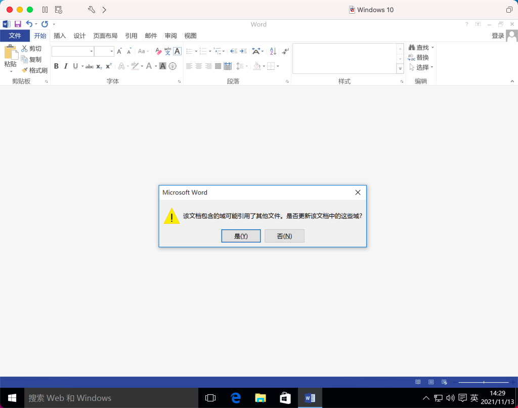Click the decrease indent icon

pyautogui.click(x=234, y=51)
